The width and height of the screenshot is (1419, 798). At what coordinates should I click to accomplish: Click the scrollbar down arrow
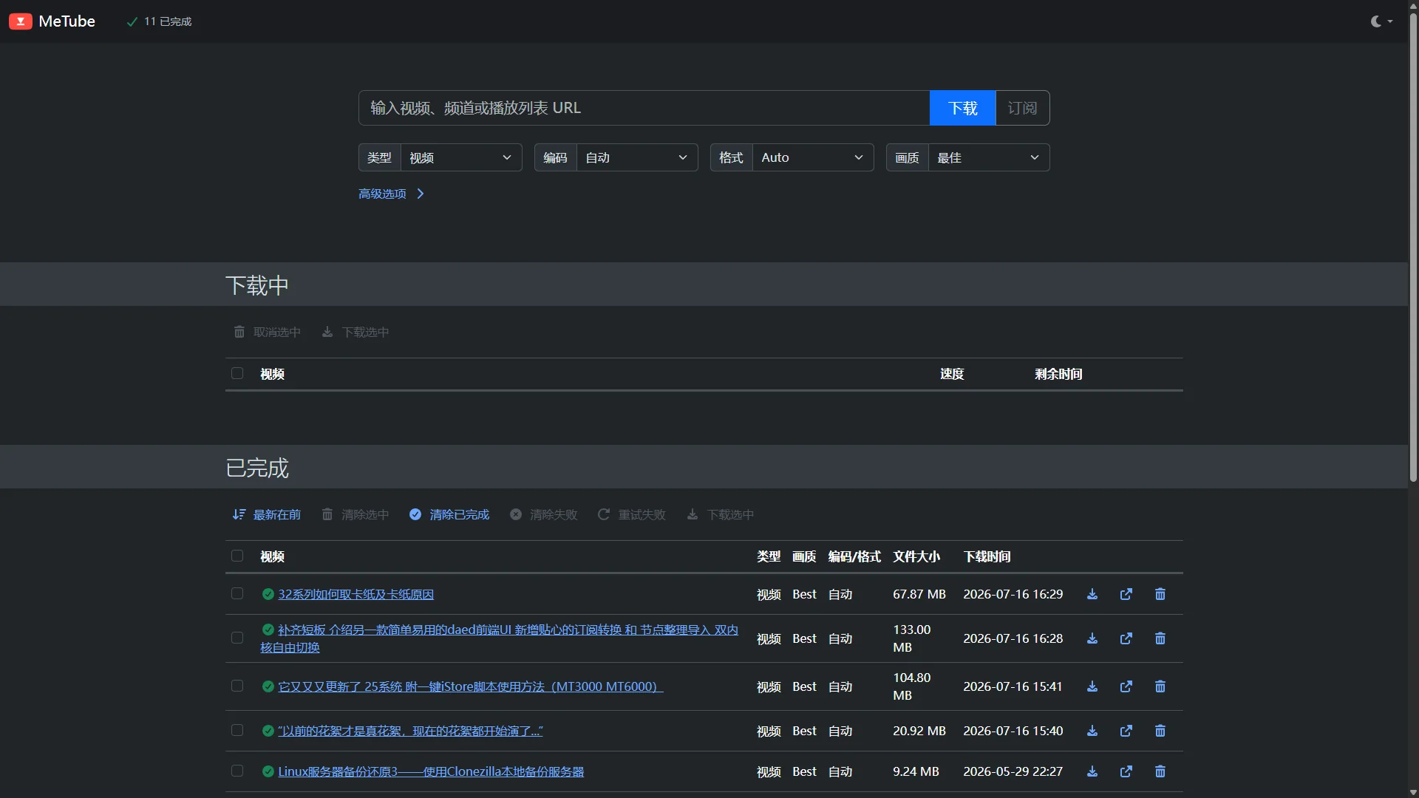click(1413, 793)
